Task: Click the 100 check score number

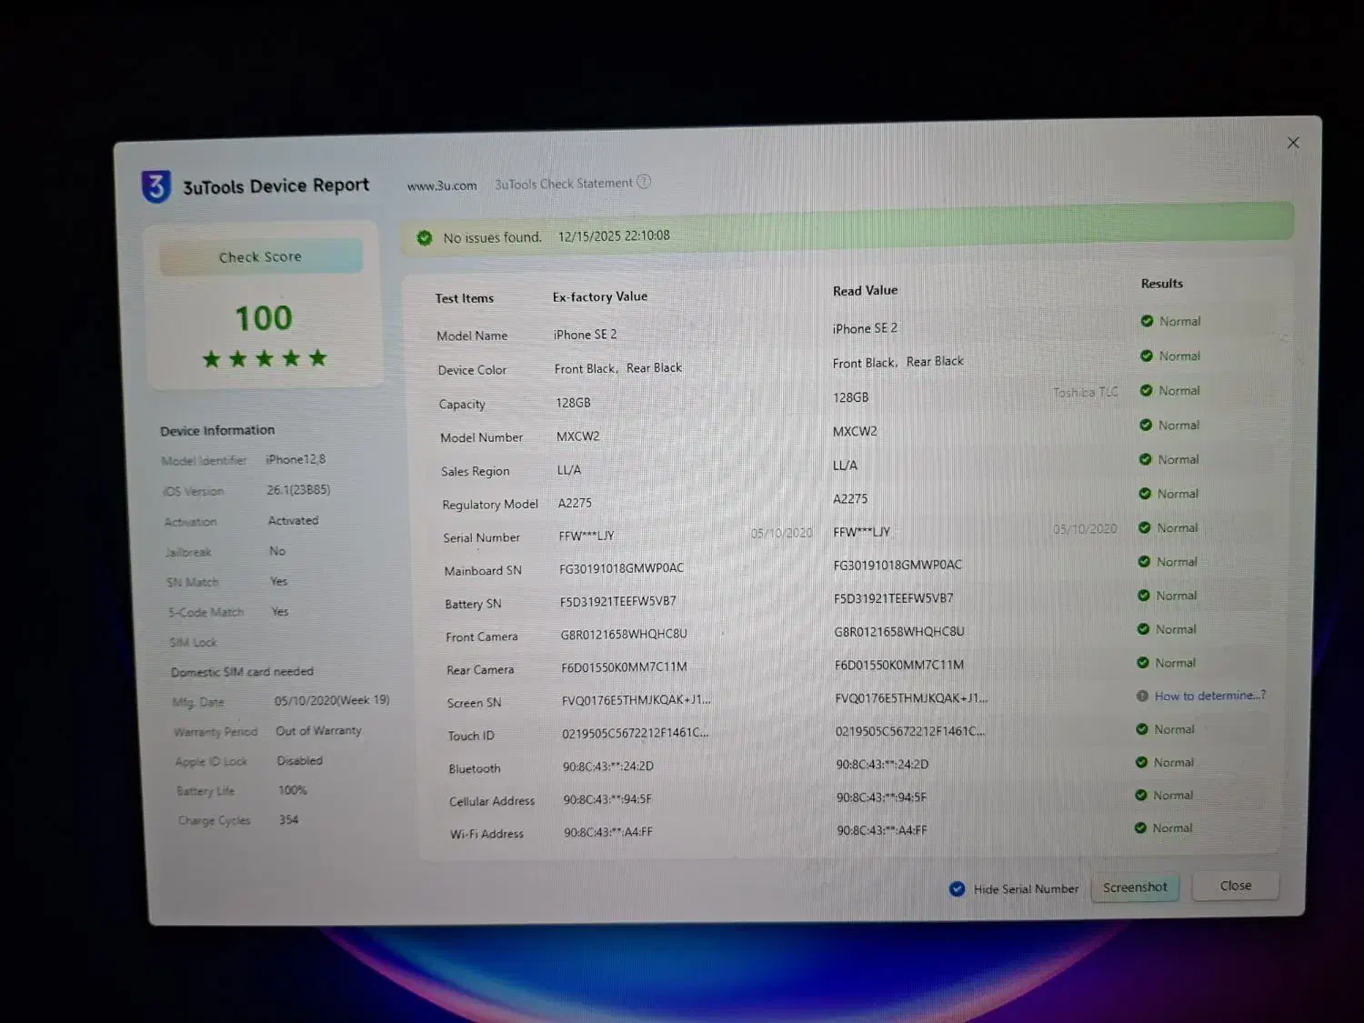Action: coord(264,318)
